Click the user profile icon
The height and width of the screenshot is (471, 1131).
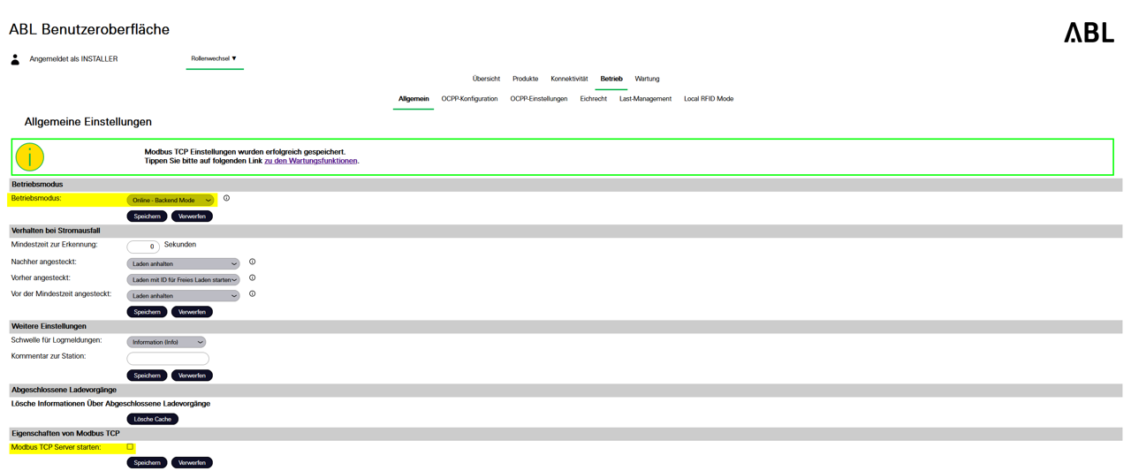pyautogui.click(x=15, y=59)
